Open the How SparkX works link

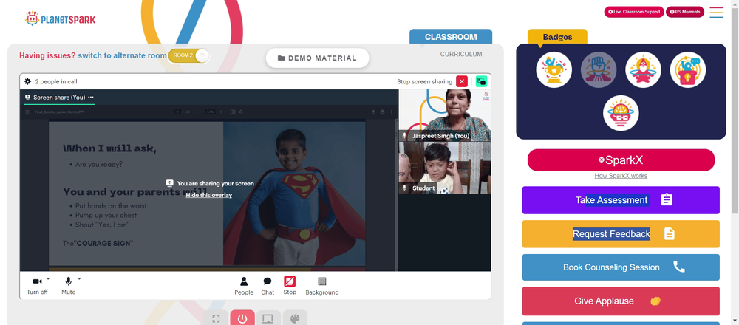click(x=621, y=176)
